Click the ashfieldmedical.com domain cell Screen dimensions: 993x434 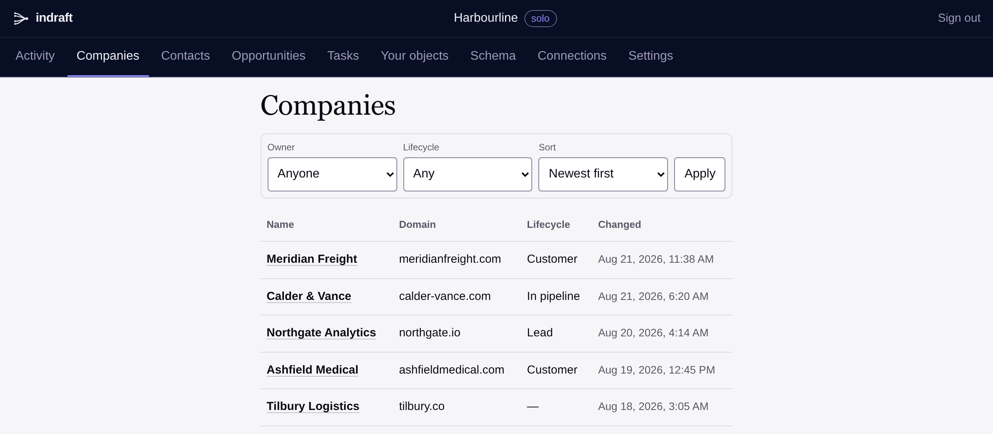(452, 370)
